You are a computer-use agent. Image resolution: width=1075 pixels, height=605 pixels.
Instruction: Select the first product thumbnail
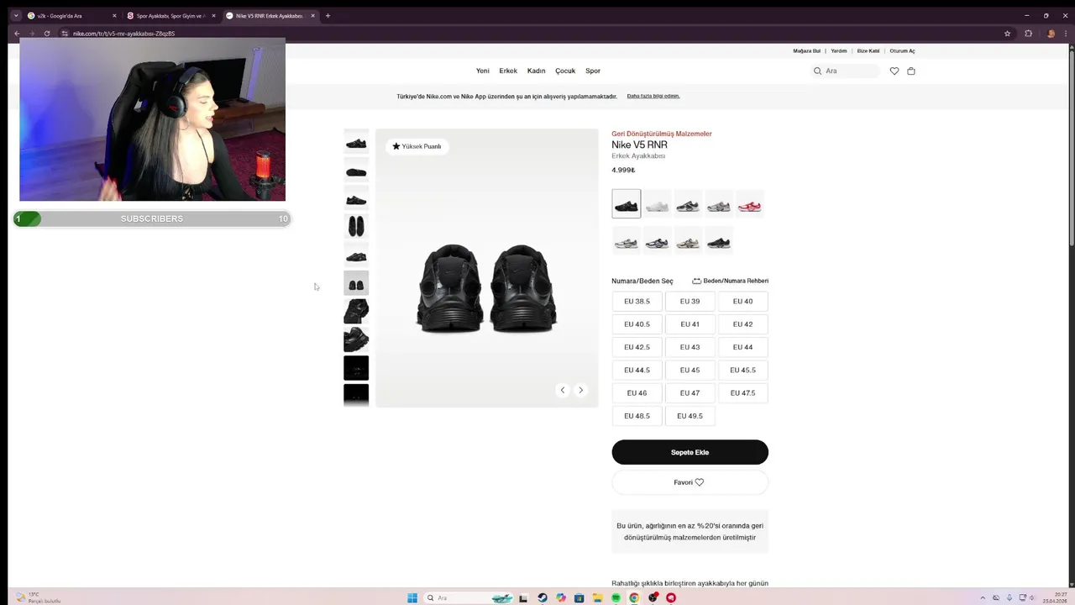356,141
